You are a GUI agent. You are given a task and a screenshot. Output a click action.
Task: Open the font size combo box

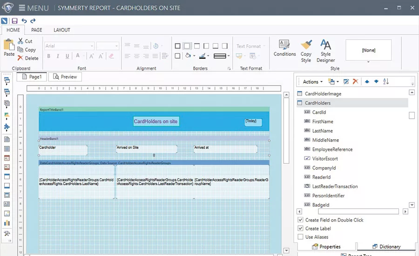click(108, 46)
